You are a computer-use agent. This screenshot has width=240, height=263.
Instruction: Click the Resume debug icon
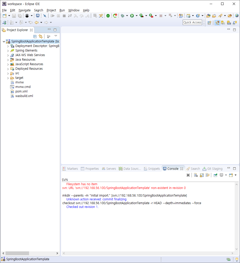[53, 16]
